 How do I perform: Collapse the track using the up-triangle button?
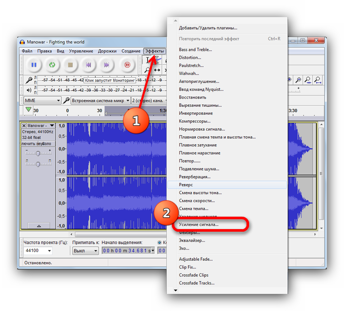pyautogui.click(x=39, y=226)
